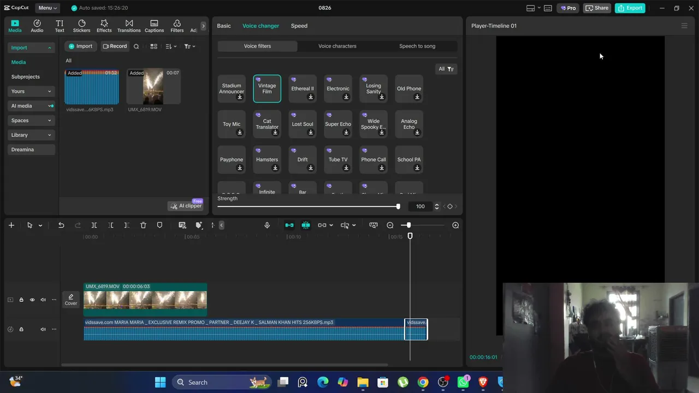
Task: Select the Vintage Film voice filter
Action: click(x=267, y=88)
